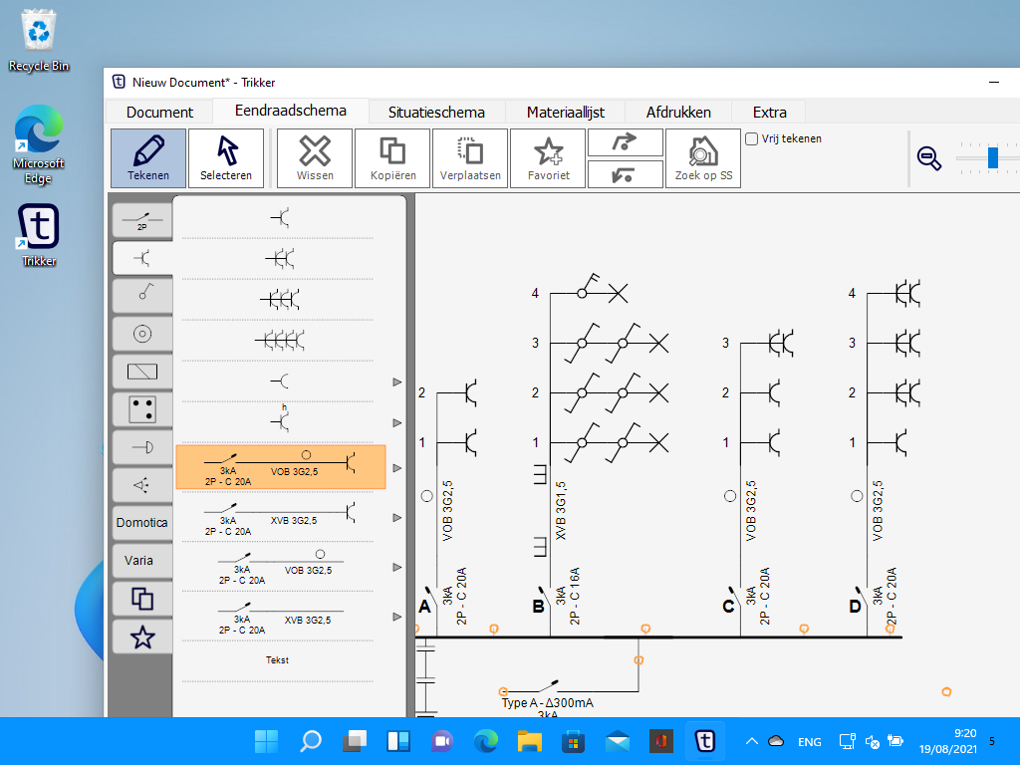Select the Tekst item in symbol list
The image size is (1020, 765).
(277, 660)
